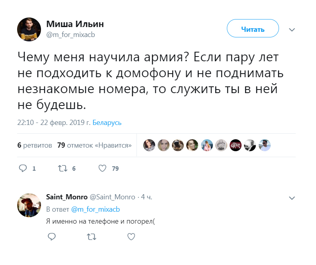The image size is (316, 265).
Task: Like Saint_Monro's reply with the heart icon
Action: [x=131, y=237]
